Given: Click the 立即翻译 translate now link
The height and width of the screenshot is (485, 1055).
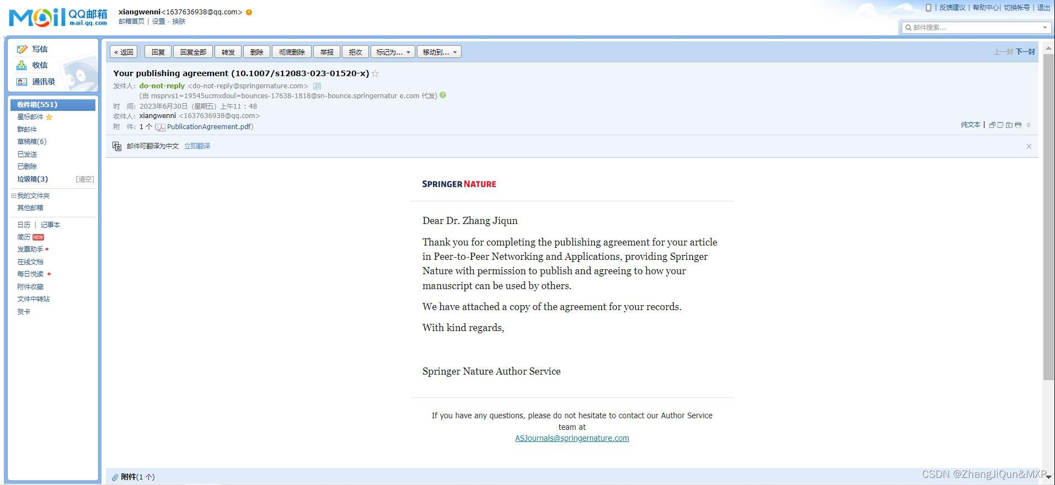Looking at the screenshot, I should tap(197, 146).
